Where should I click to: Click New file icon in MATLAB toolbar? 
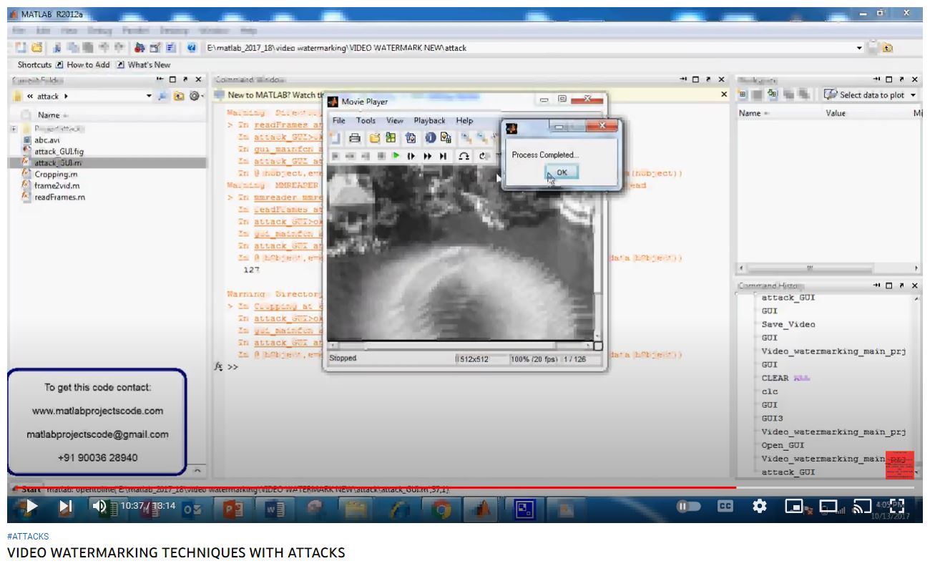point(22,48)
